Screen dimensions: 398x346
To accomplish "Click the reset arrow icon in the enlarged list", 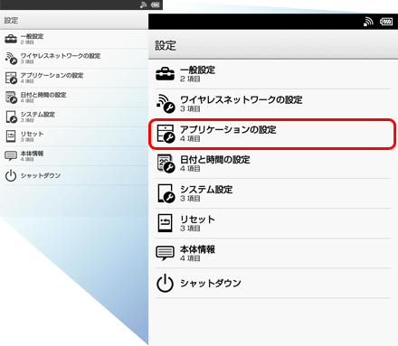I will [x=165, y=223].
